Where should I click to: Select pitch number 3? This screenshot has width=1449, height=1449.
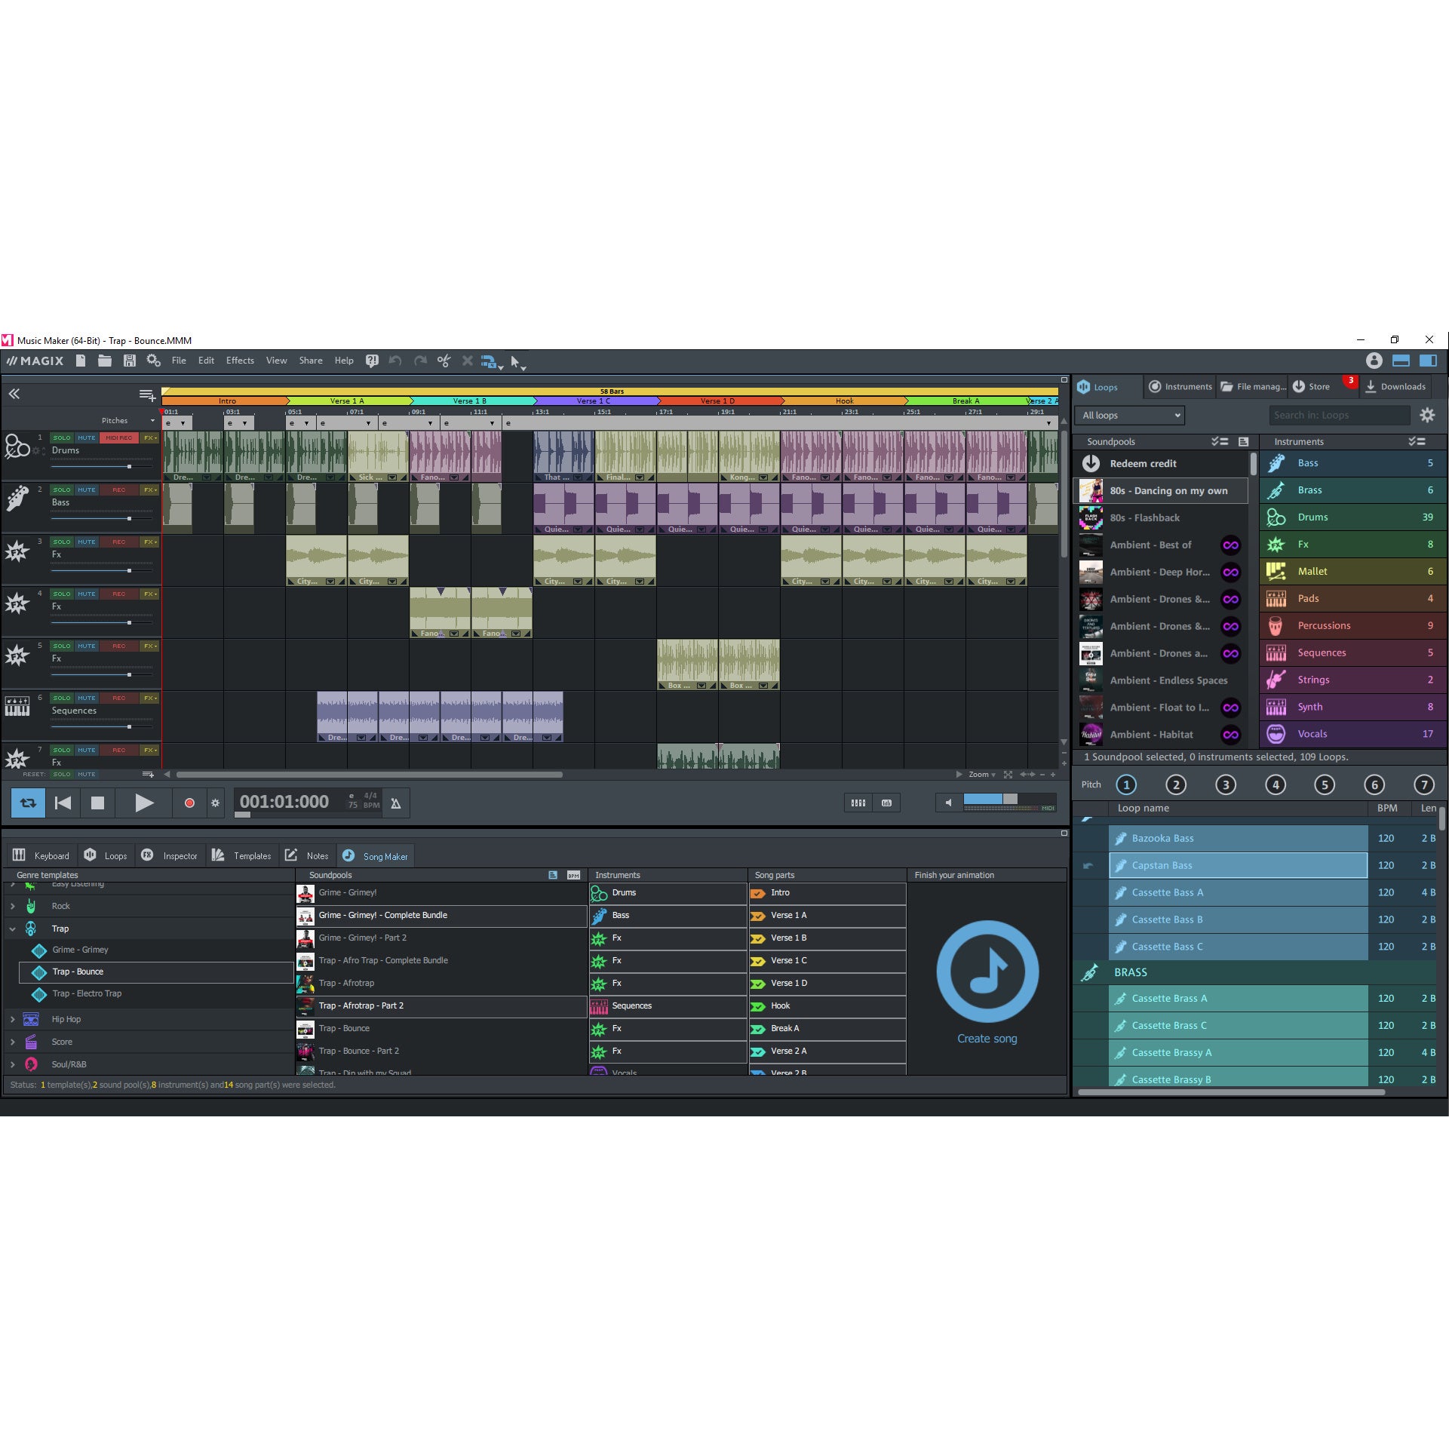[x=1226, y=784]
